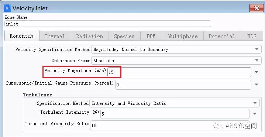The image size is (265, 137).
Task: Click the Turbulent Viscosity Ratio field
Action: pyautogui.click(x=170, y=125)
